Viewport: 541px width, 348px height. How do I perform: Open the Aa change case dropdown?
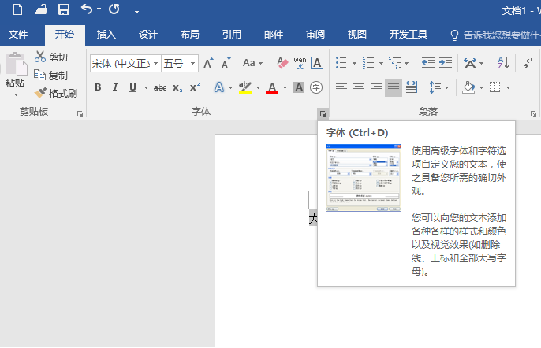252,63
